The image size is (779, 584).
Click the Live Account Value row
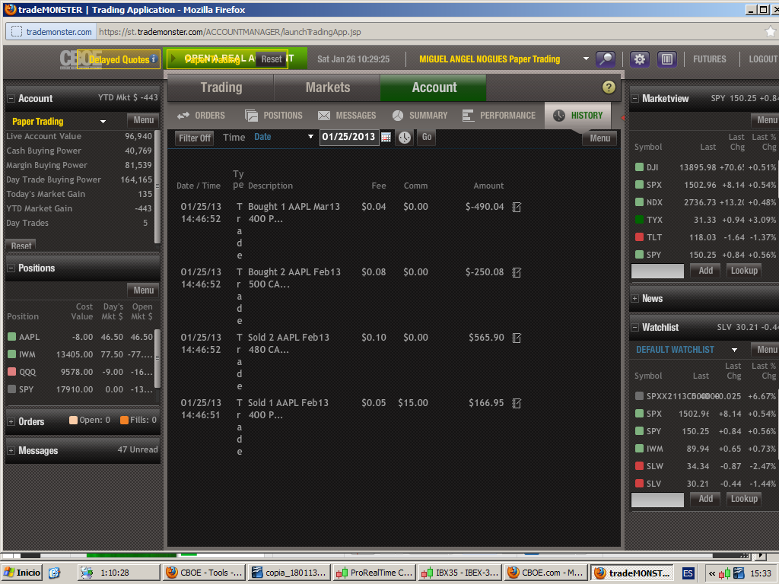click(x=79, y=136)
